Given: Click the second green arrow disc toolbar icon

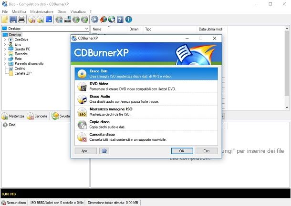Looking at the screenshot, I should point(84,19).
